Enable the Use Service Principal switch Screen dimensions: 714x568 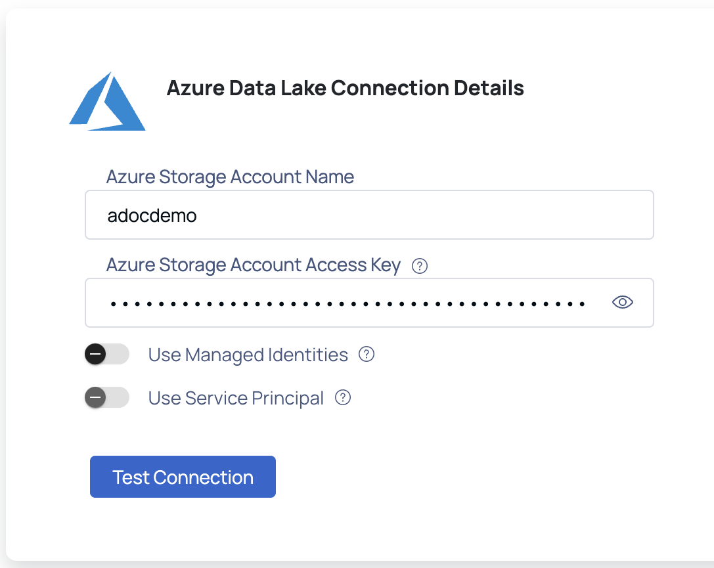(x=107, y=397)
